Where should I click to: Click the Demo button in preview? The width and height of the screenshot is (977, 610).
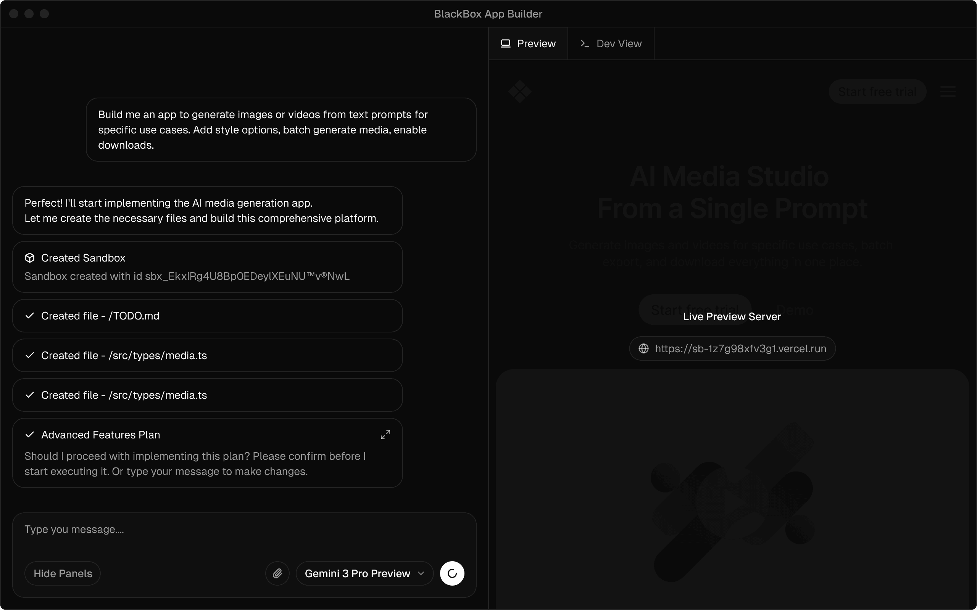[x=794, y=310]
